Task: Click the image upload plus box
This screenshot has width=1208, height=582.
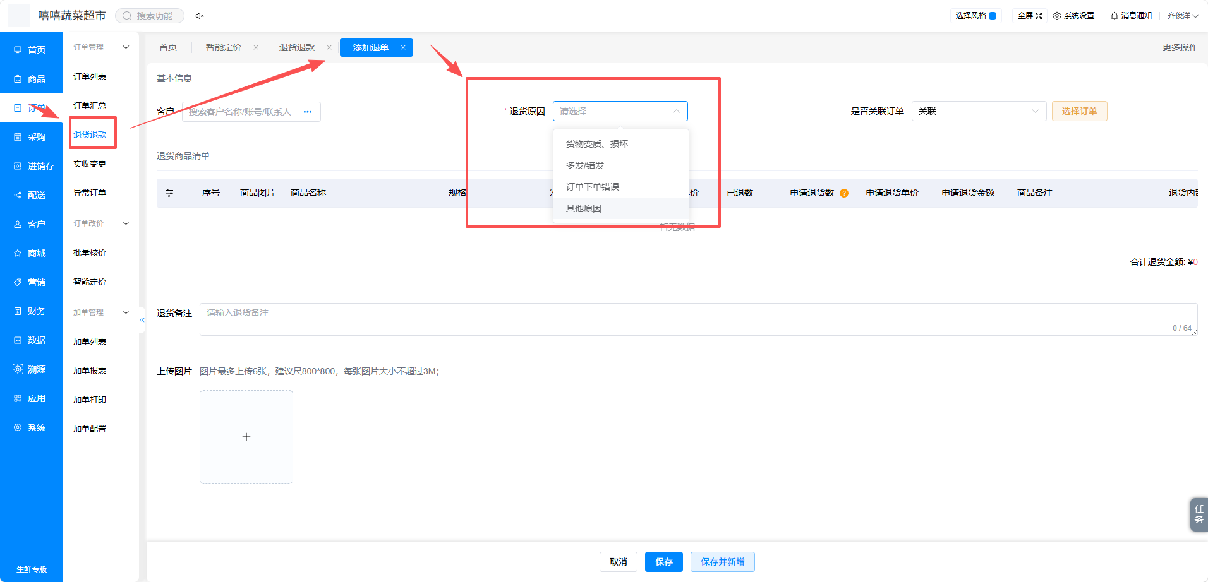Action: point(246,437)
